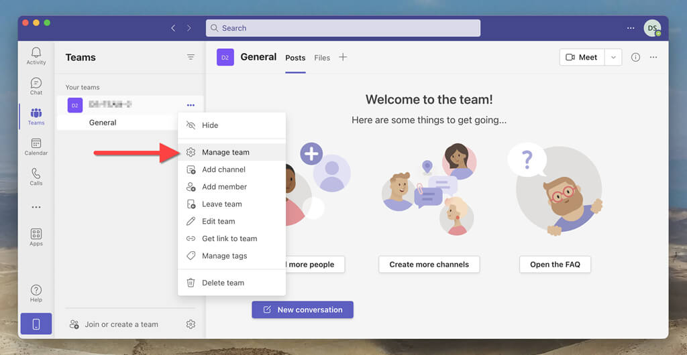Switch to the Posts tab

pyautogui.click(x=295, y=58)
